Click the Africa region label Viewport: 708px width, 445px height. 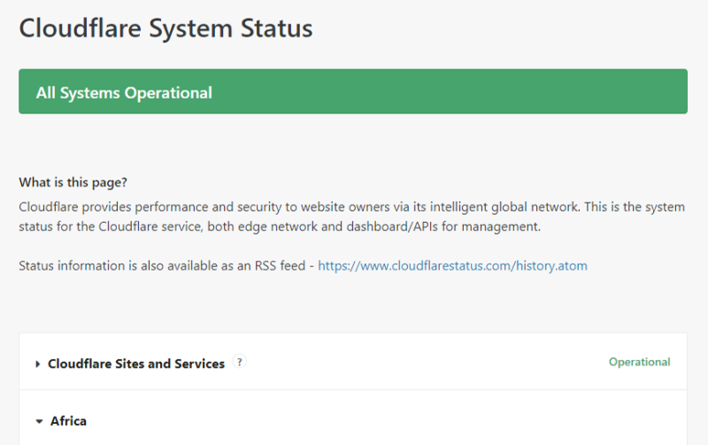click(68, 421)
